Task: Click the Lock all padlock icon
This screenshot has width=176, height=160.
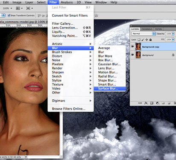Action: (150, 40)
